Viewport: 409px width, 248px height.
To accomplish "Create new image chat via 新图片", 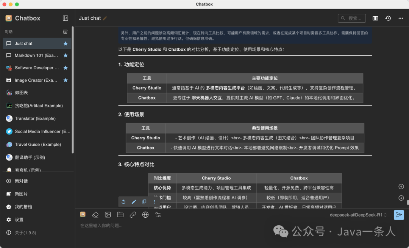I will [x=37, y=194].
